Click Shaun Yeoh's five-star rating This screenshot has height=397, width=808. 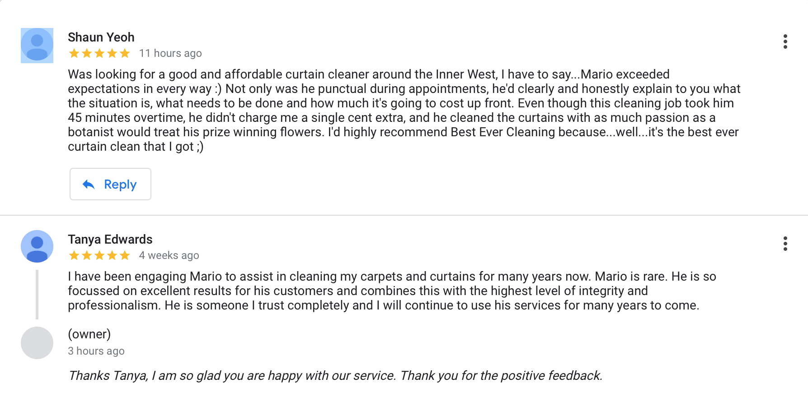pos(99,54)
